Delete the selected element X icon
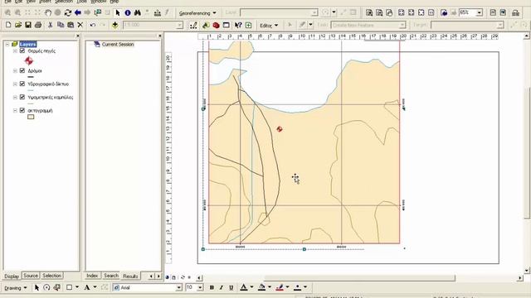The width and height of the screenshot is (531, 298). coord(80,25)
